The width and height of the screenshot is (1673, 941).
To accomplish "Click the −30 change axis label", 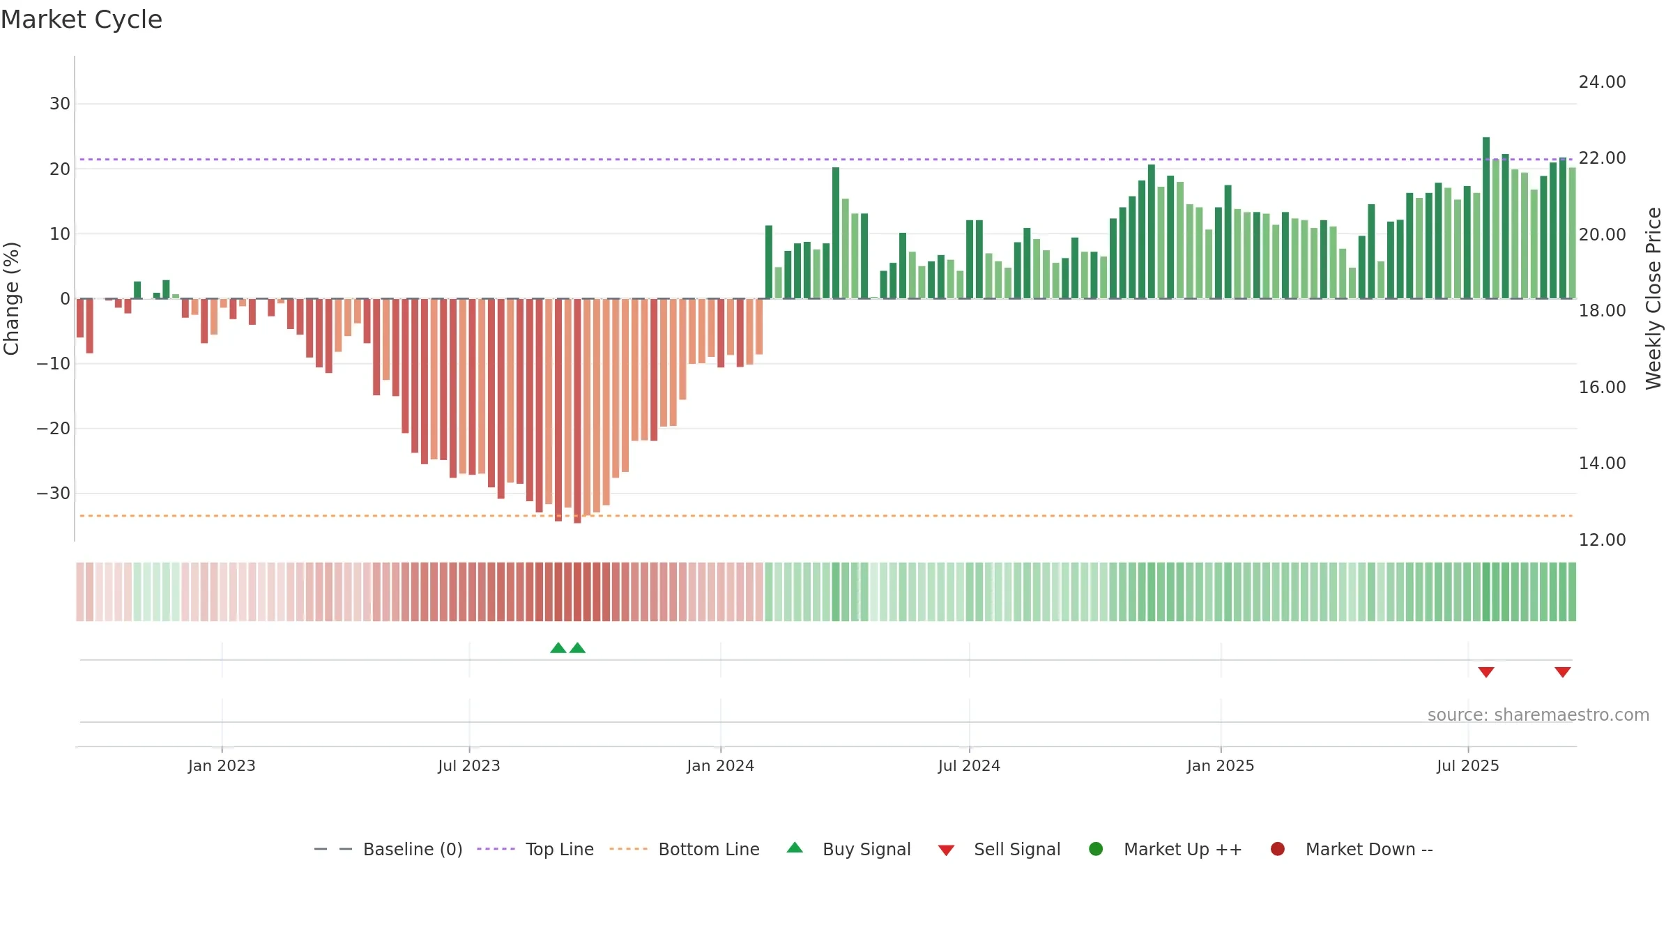I will tap(54, 494).
